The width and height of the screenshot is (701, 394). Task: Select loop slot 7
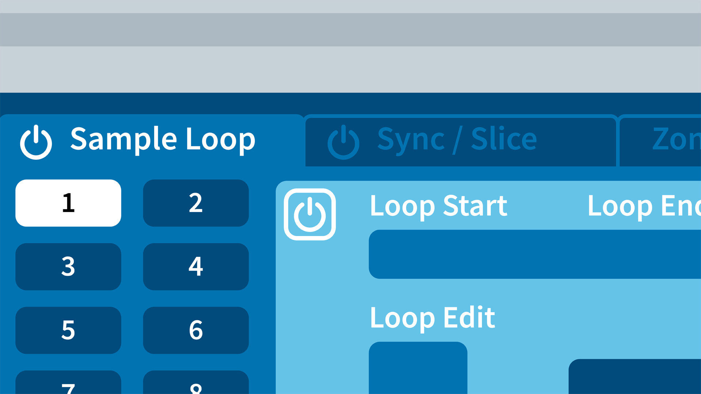point(68,383)
